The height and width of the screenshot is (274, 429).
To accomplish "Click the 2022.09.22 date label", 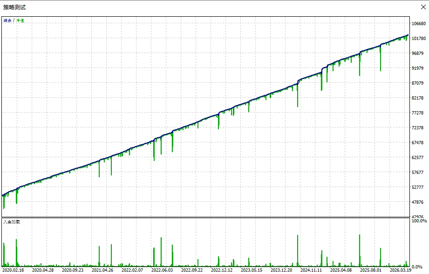I will click(x=192, y=270).
